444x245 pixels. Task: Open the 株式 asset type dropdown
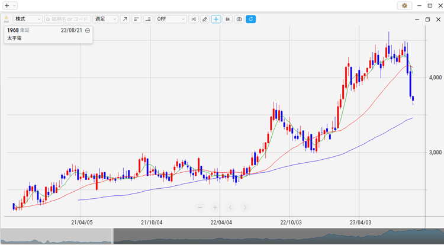pos(27,19)
